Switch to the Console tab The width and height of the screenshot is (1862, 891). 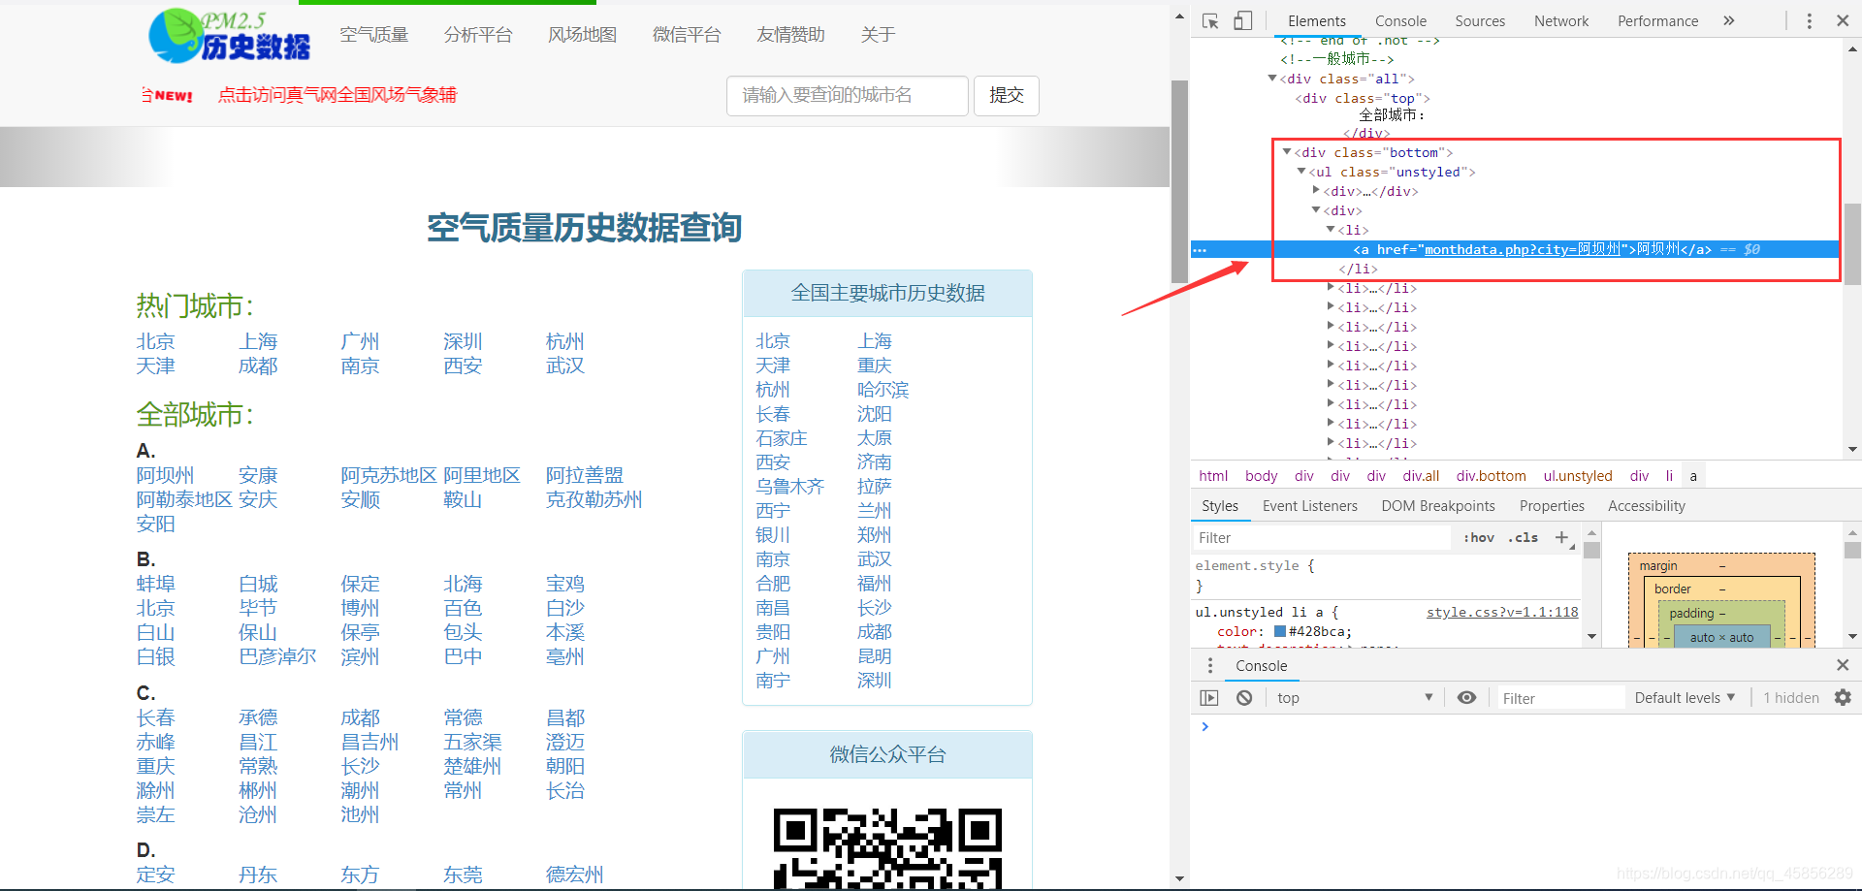(1400, 20)
